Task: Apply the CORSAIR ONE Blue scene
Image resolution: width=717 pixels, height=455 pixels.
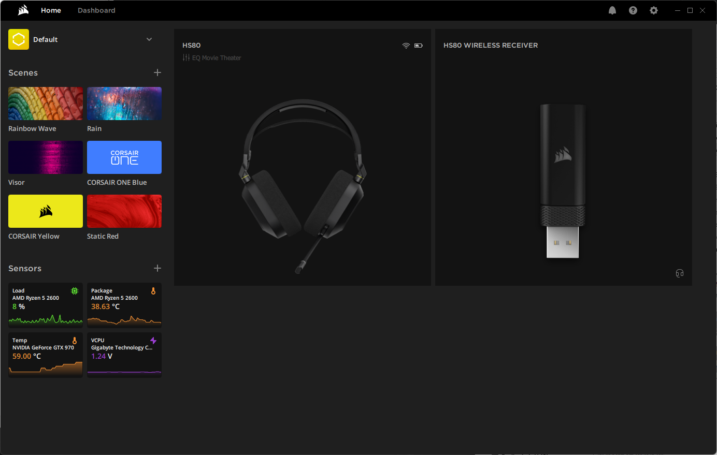Action: 124,157
